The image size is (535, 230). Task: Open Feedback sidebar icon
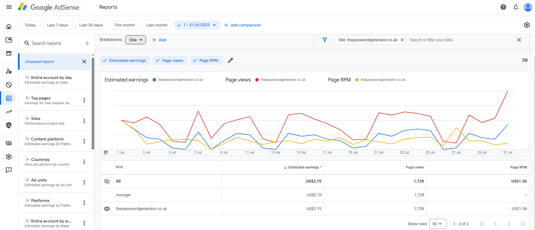tap(9, 170)
